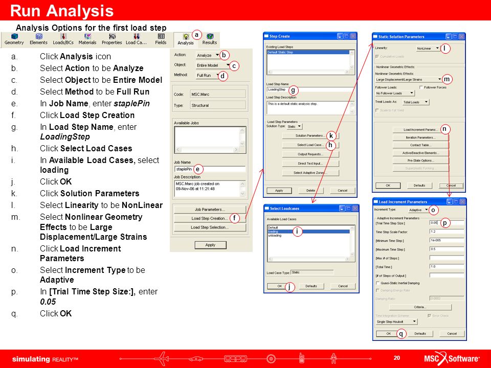Open the Fields toolbar icon
491x368 pixels.
pyautogui.click(x=161, y=39)
